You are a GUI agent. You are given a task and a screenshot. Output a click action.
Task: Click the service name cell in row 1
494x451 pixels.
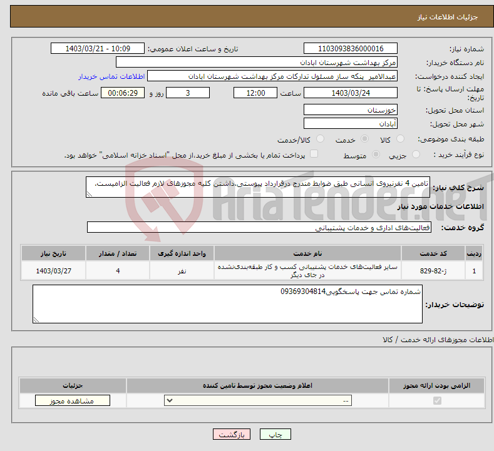(307, 271)
